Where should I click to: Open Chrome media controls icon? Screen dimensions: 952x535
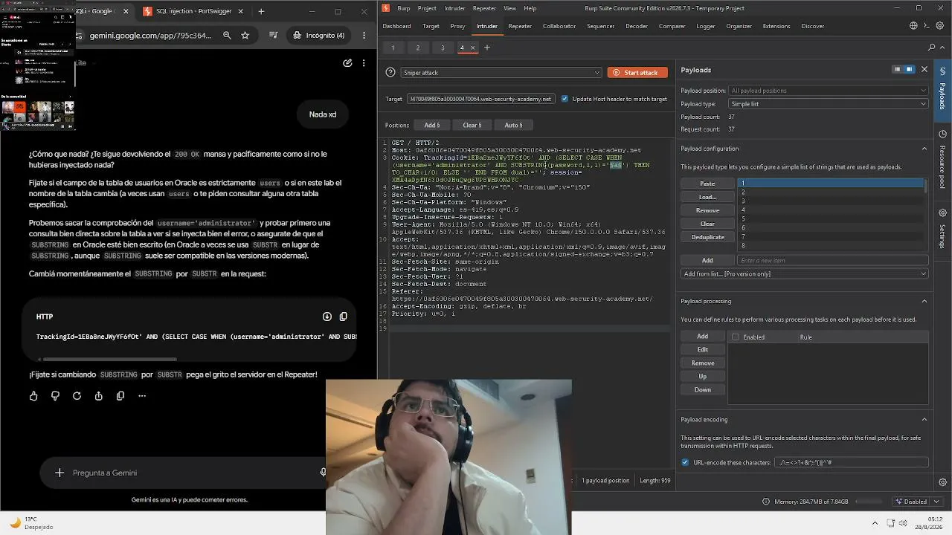pyautogui.click(x=274, y=35)
